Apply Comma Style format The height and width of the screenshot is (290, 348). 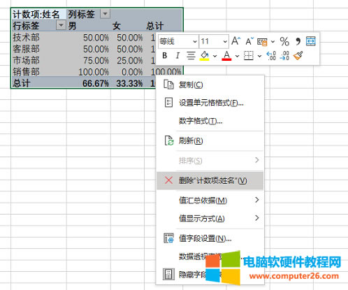click(298, 41)
